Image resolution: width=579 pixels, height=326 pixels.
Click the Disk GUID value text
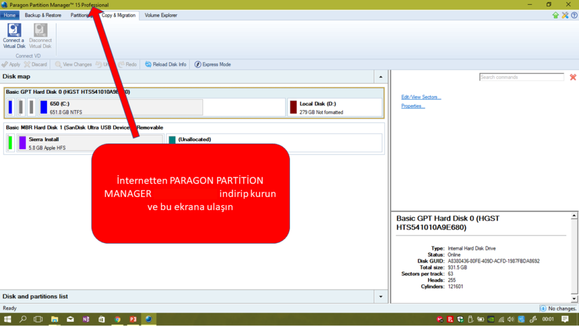pos(493,261)
